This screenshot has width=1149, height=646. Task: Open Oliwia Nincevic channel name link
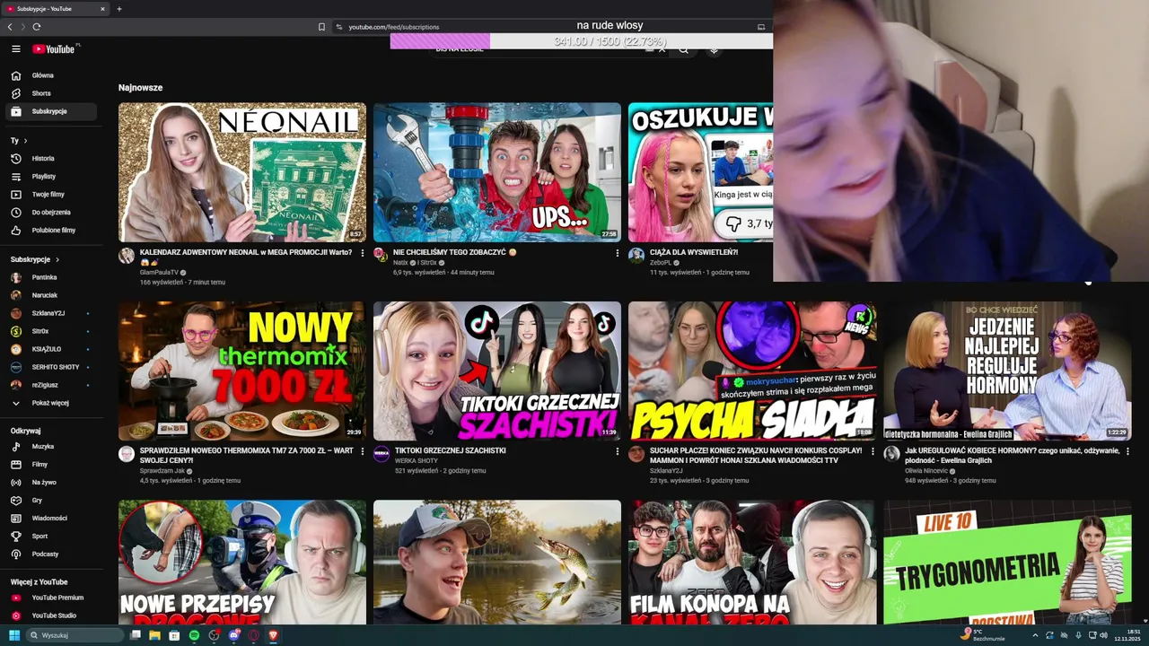pos(926,471)
